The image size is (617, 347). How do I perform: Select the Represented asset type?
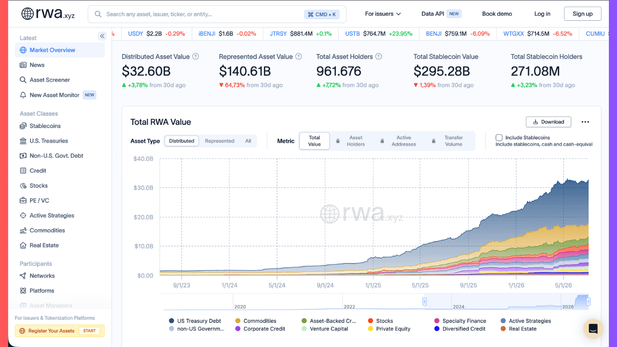(x=220, y=141)
